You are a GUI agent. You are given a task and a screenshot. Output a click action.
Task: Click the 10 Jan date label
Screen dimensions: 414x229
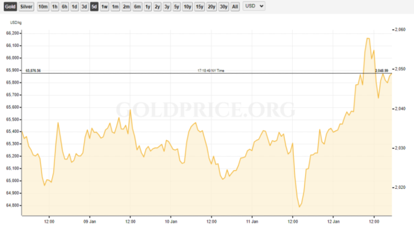click(x=171, y=222)
